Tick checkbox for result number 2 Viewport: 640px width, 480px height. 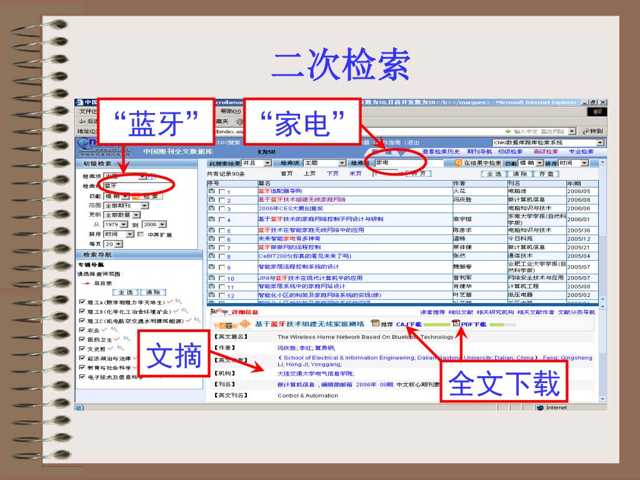[x=222, y=200]
